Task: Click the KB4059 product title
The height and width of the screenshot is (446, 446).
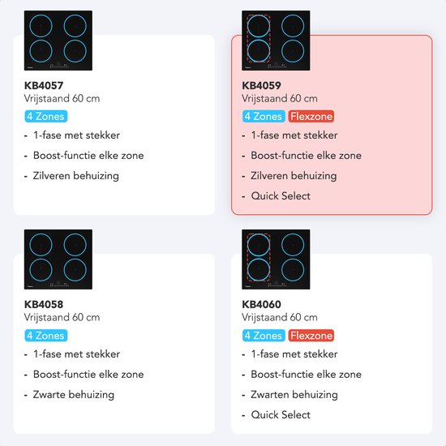Action: [x=261, y=85]
